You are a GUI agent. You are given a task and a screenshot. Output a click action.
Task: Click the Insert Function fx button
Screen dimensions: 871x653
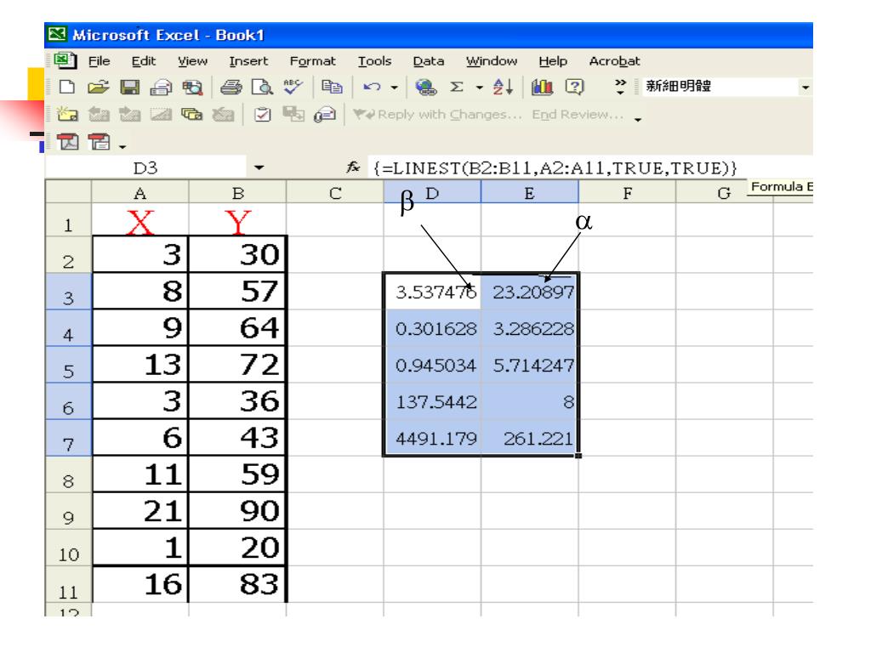pyautogui.click(x=353, y=167)
